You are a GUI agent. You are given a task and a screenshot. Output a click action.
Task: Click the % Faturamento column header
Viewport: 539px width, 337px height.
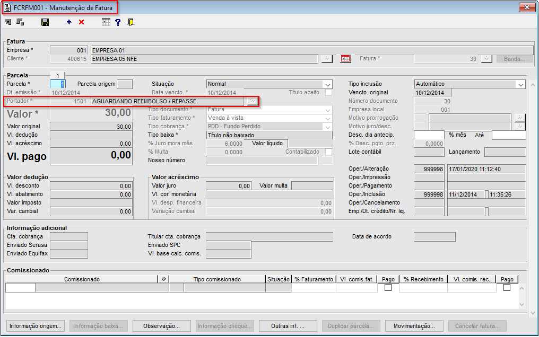coord(314,279)
